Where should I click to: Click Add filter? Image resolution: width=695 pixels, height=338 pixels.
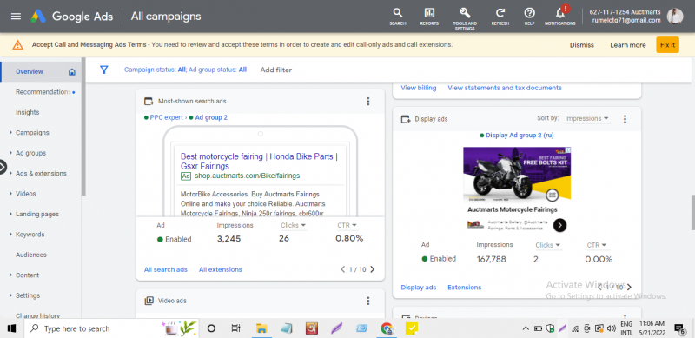tap(276, 70)
